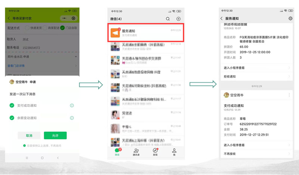This screenshot has height=175, width=299.
Task: Open 服务通知 conversation in chat list
Action: coord(146,32)
